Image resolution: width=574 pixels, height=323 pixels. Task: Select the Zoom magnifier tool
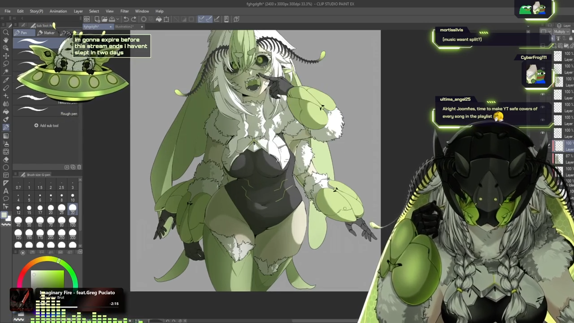(6, 32)
